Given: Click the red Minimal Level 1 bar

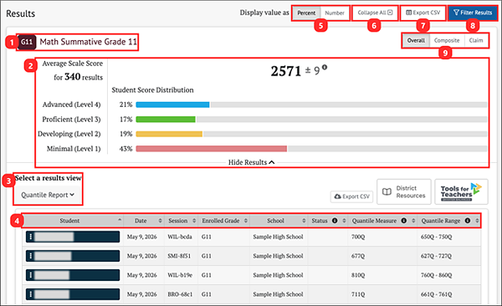Looking at the screenshot, I should pyautogui.click(x=212, y=149).
